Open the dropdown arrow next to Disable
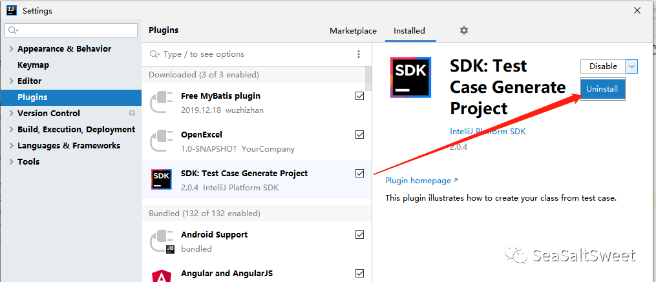This screenshot has width=656, height=282. click(631, 66)
